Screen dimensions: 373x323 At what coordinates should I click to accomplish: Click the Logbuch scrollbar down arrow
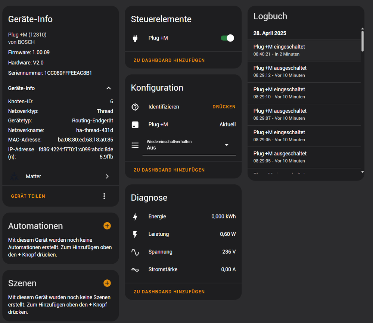tap(362, 172)
